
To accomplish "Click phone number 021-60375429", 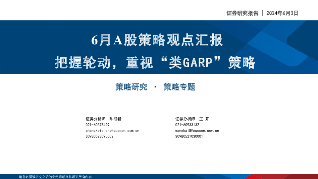I will click(97, 125).
